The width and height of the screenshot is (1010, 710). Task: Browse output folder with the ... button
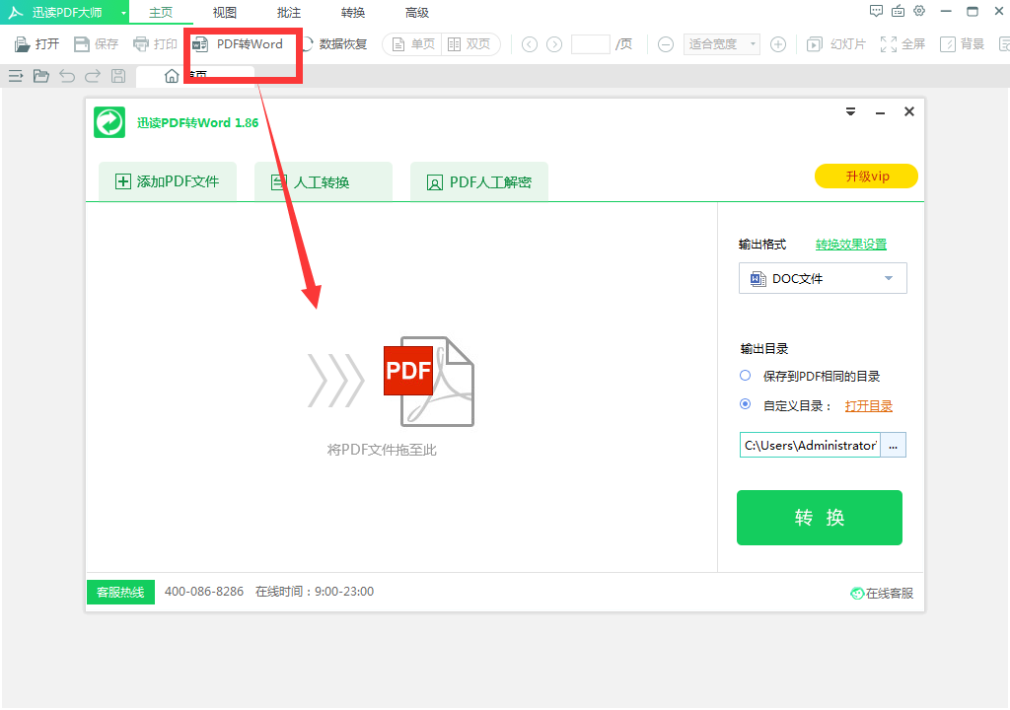[893, 445]
